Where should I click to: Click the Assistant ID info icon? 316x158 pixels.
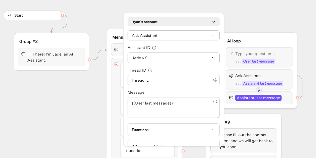click(x=154, y=48)
